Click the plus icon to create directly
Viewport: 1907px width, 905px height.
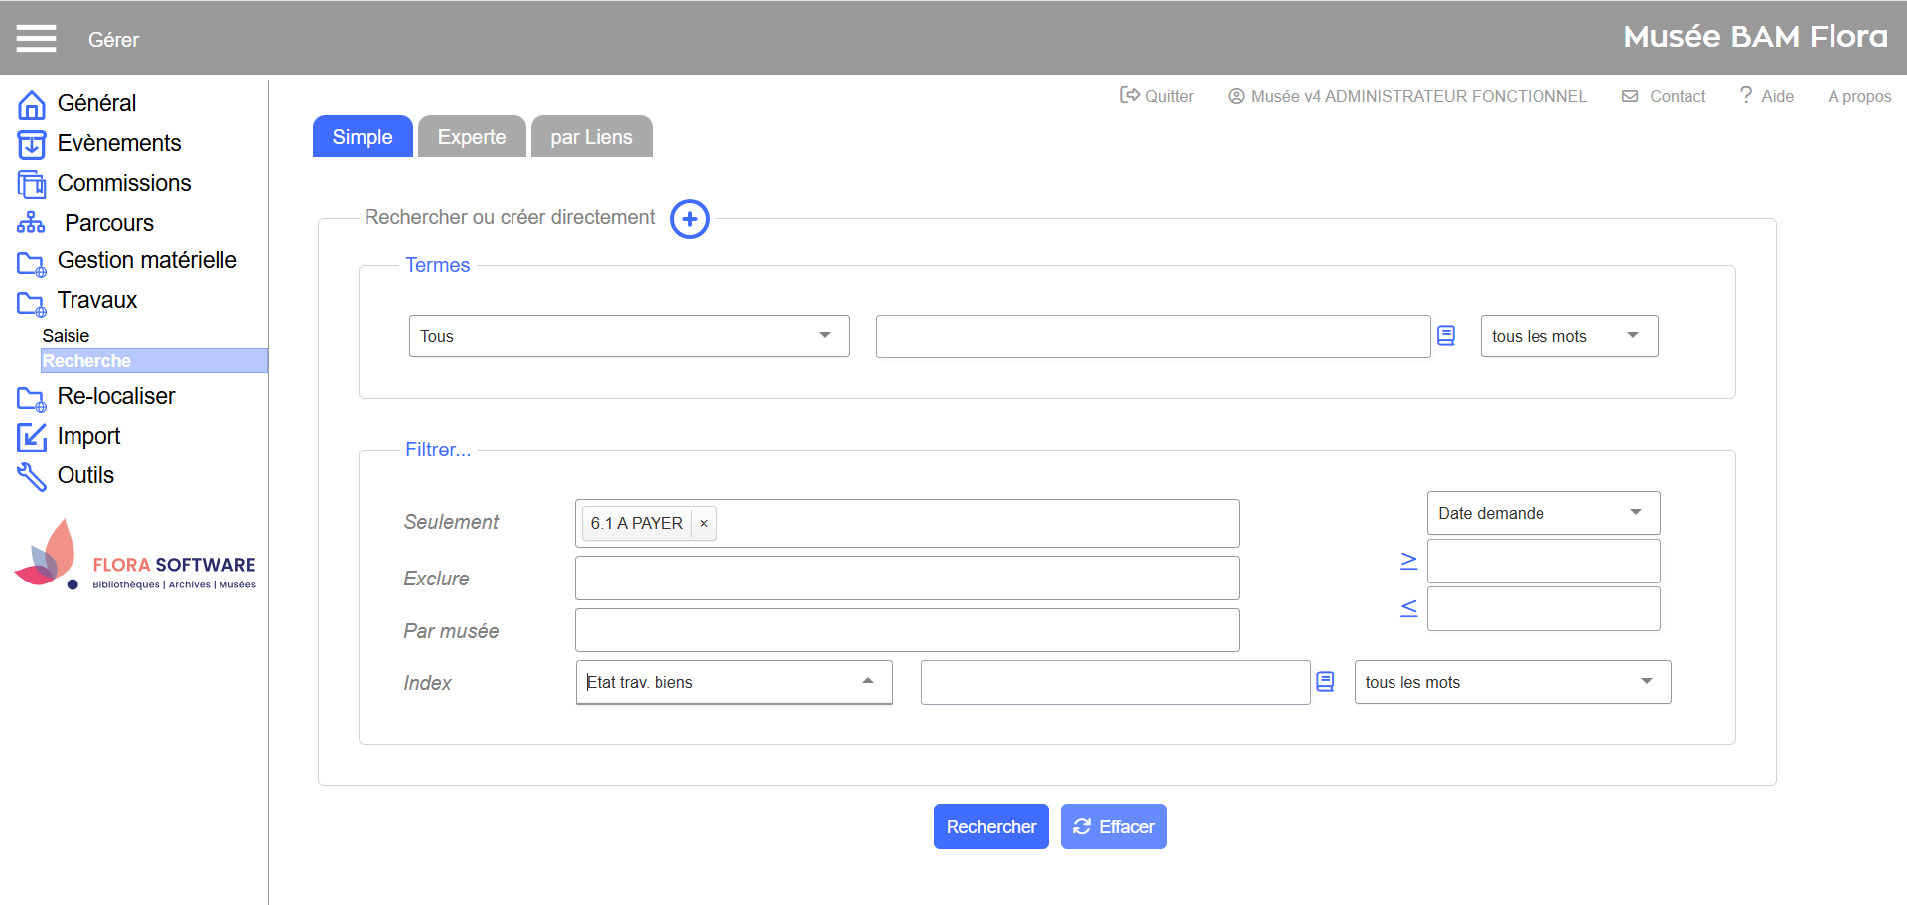[689, 219]
